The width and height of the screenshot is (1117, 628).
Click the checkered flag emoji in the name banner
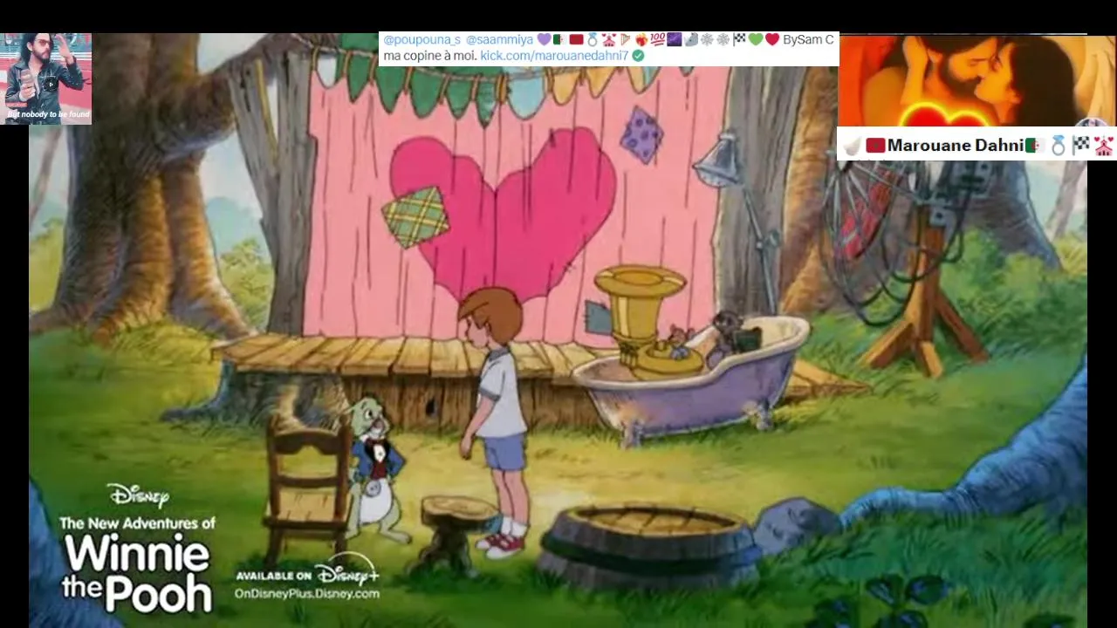1081,145
